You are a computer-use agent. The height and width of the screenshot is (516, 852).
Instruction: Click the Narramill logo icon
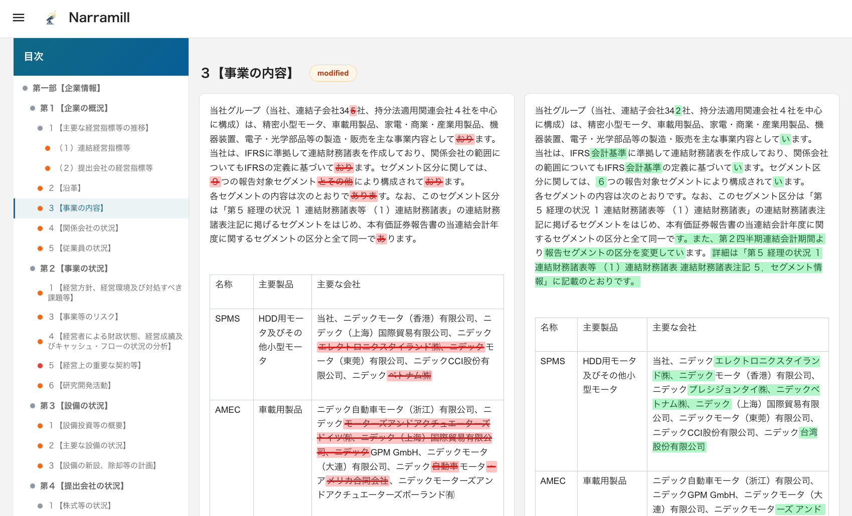tap(51, 18)
